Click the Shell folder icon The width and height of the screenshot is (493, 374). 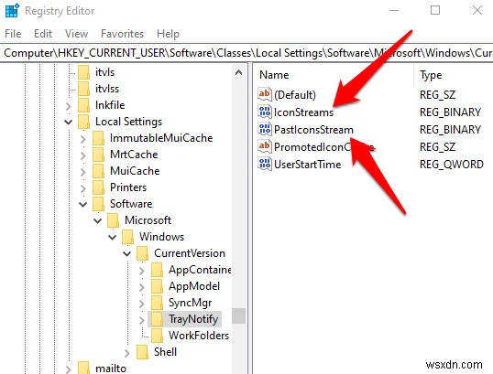click(142, 352)
